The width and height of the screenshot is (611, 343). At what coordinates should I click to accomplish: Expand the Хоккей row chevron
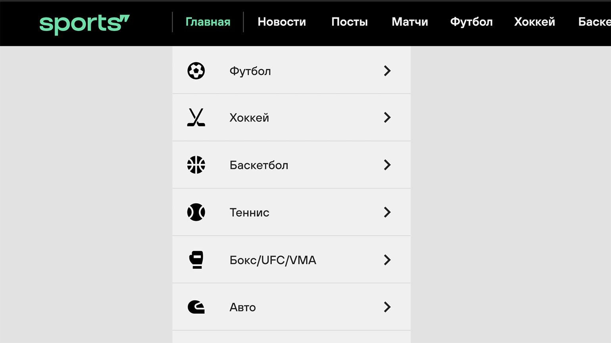[x=387, y=118]
